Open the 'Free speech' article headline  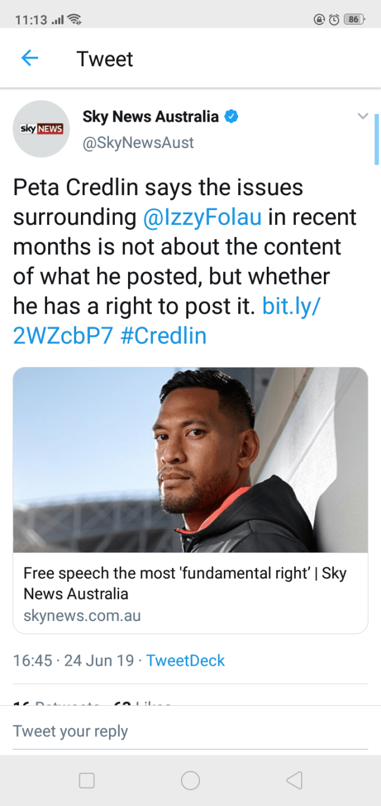tap(185, 583)
